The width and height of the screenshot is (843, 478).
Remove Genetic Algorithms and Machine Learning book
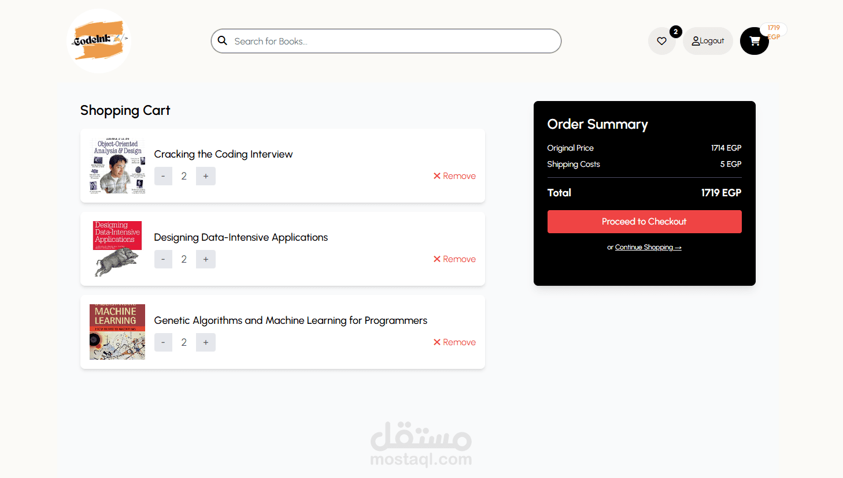(454, 342)
